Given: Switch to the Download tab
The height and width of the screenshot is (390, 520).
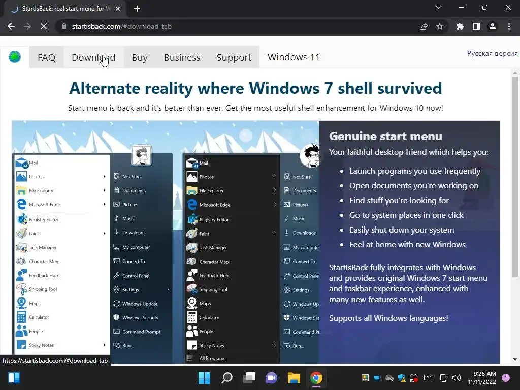Looking at the screenshot, I should pos(93,57).
